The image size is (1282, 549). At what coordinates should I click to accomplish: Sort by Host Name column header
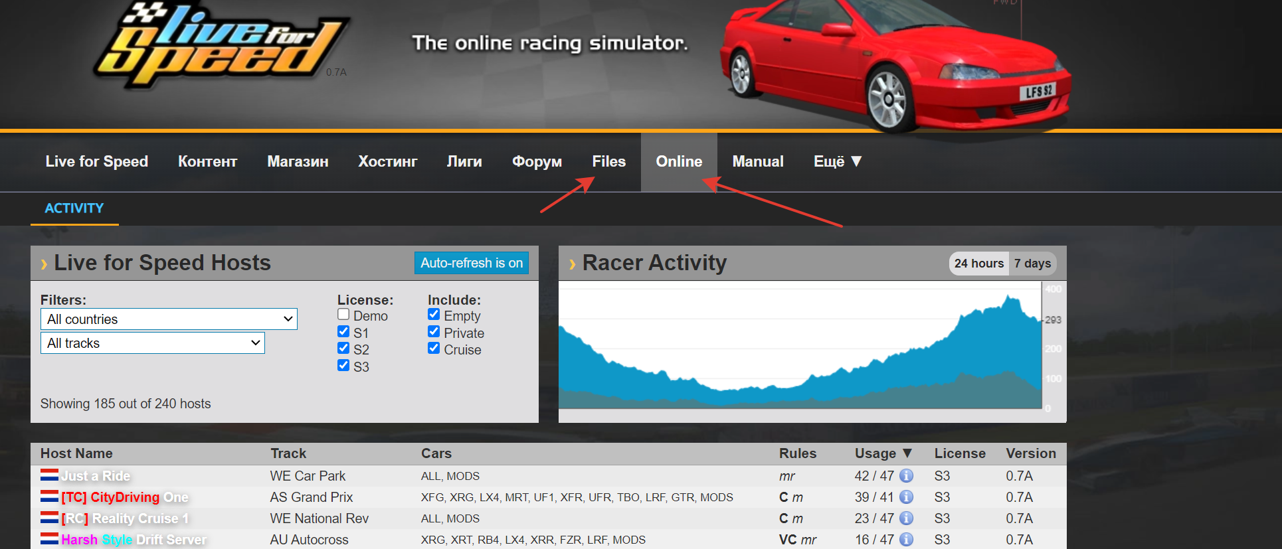[76, 453]
